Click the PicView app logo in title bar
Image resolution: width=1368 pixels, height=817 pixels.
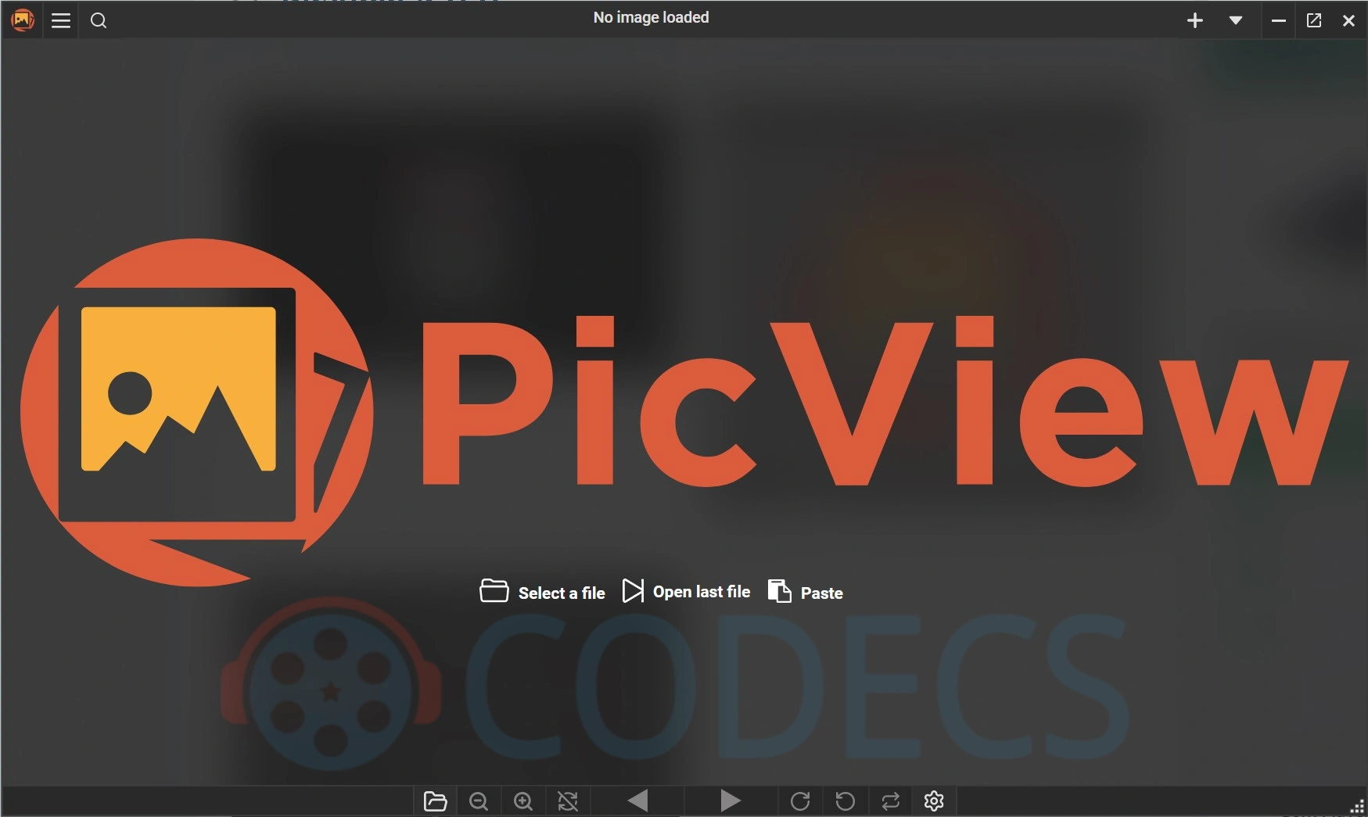coord(23,20)
